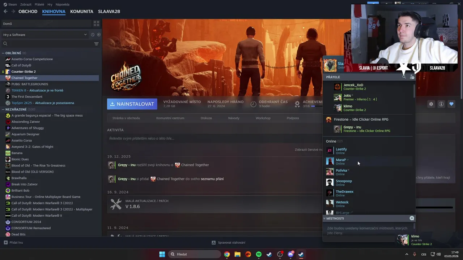The image size is (463, 260).
Task: Open SLAAVA28 profile tab
Action: pos(109,12)
